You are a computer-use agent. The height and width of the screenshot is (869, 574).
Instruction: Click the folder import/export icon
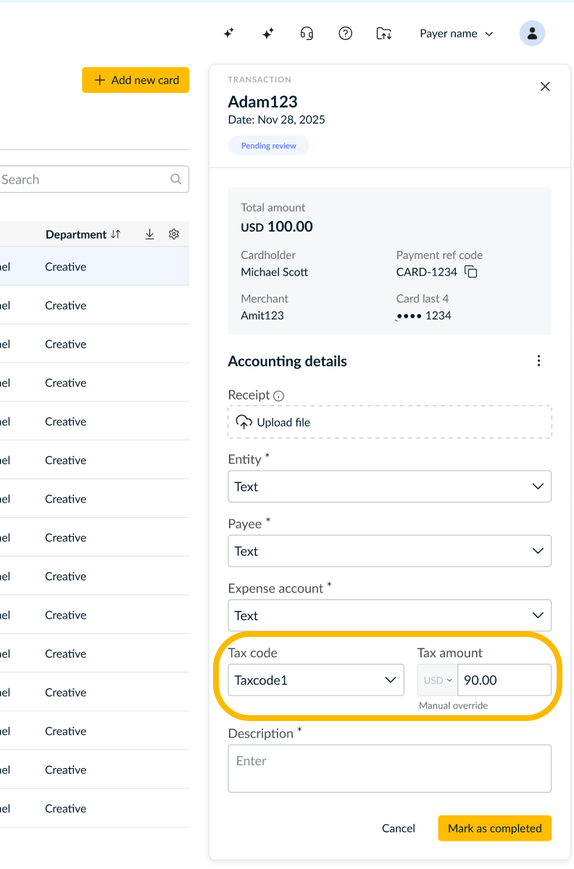[x=384, y=34]
